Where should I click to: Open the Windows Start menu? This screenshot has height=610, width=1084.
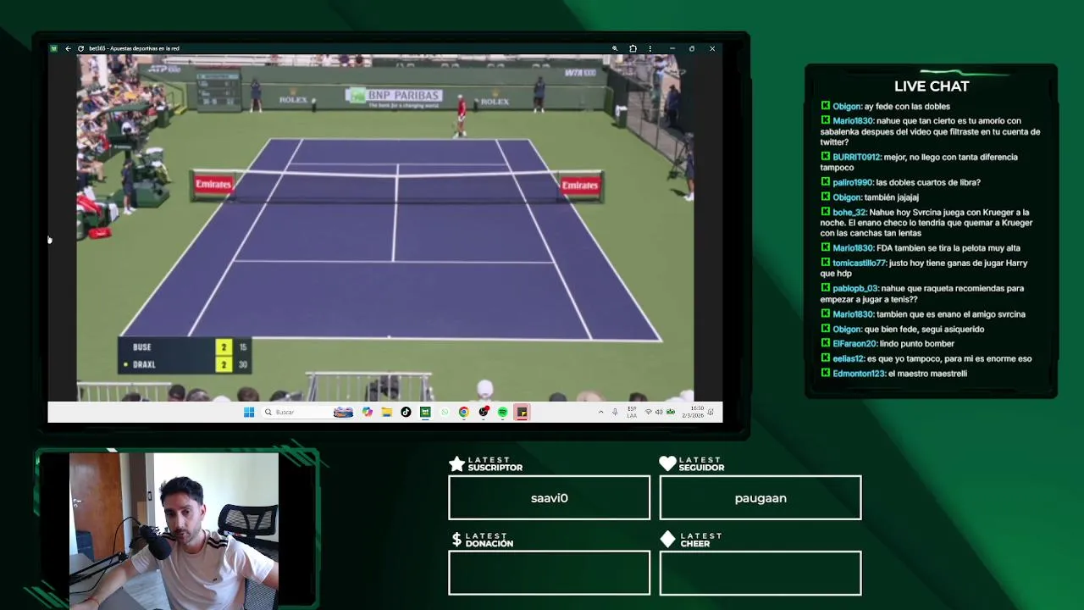249,412
